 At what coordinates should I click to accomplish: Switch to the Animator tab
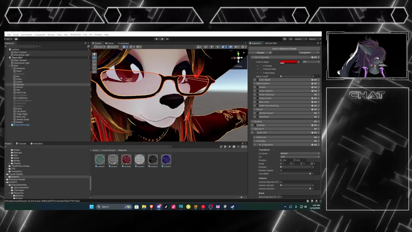[124, 43]
